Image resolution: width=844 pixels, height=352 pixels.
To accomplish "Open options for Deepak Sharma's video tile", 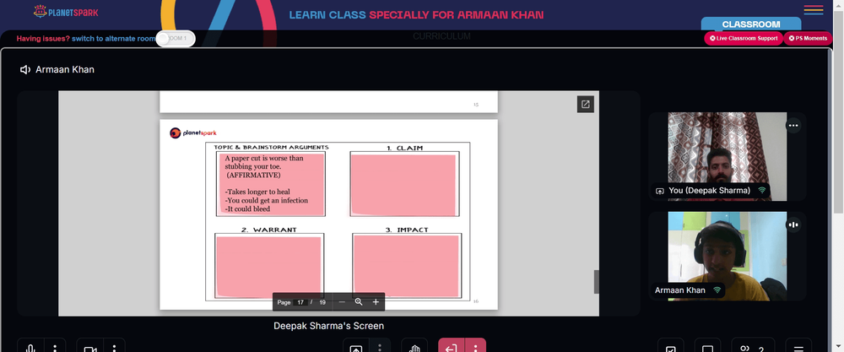I will 793,126.
